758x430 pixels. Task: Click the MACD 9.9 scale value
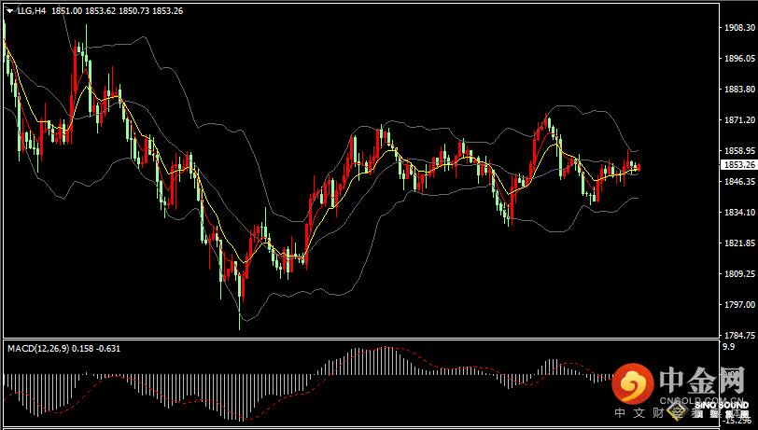coord(728,346)
